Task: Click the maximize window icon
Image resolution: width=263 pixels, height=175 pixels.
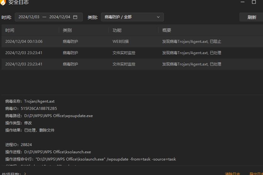Action: point(254,2)
